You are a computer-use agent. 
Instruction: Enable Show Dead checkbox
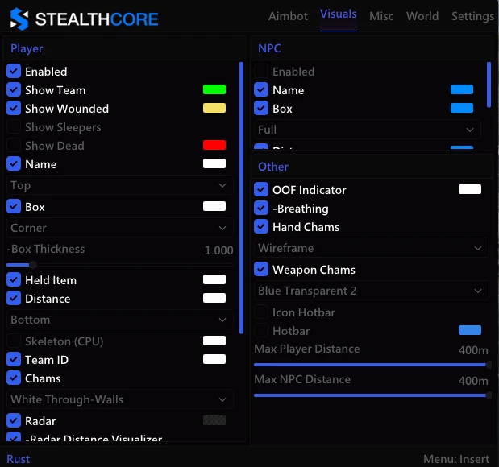(x=14, y=145)
